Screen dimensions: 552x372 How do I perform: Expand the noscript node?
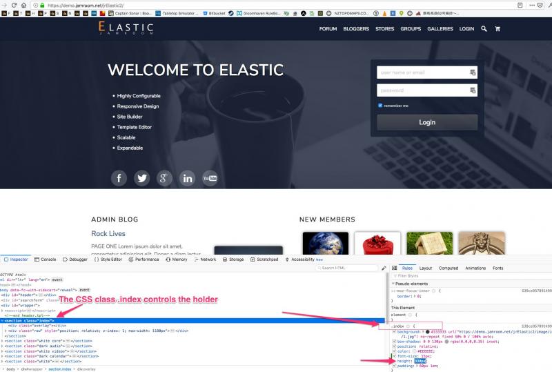coord(2,311)
